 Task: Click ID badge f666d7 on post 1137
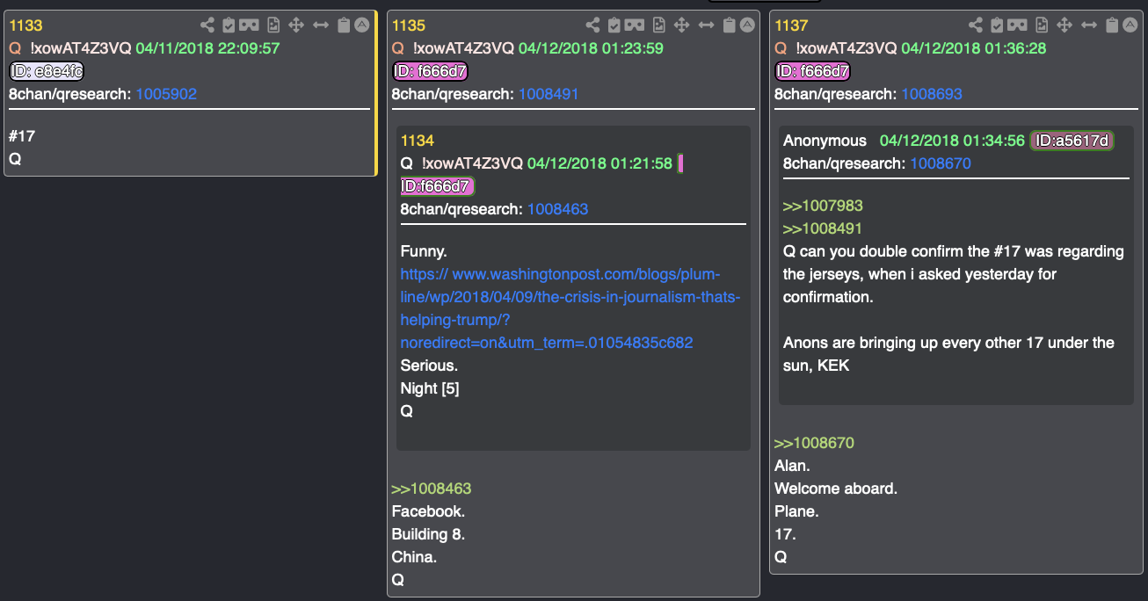click(812, 71)
